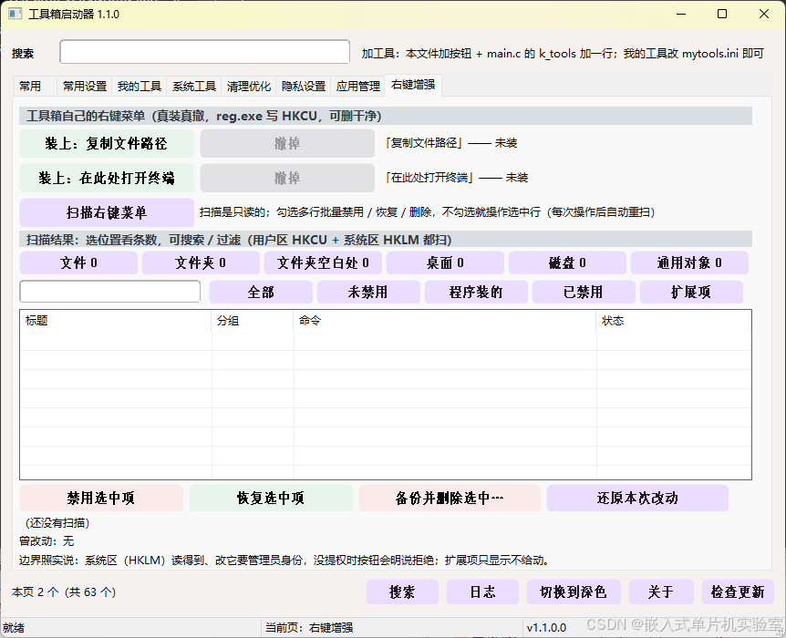Sort by the 命令 column header
786x638 pixels.
(445, 321)
